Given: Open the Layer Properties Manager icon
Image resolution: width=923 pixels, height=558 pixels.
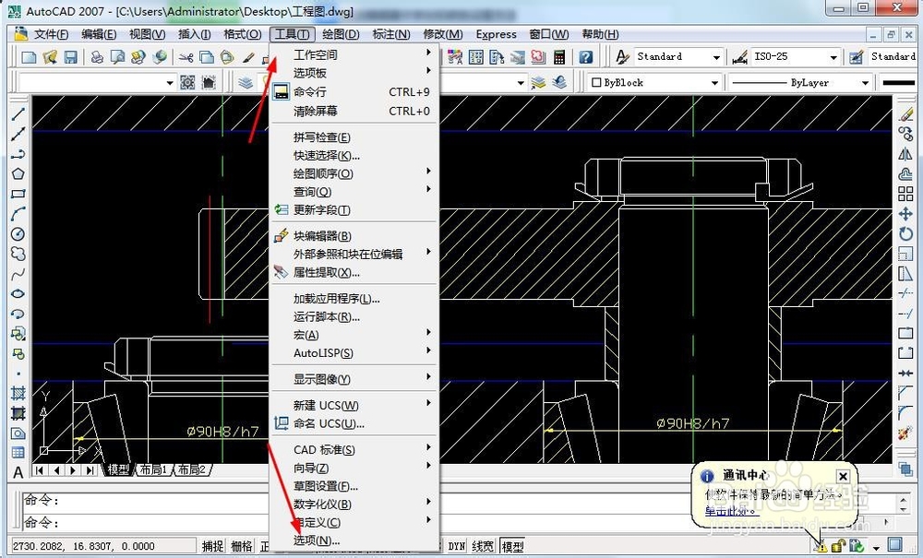Looking at the screenshot, I should pyautogui.click(x=246, y=83).
